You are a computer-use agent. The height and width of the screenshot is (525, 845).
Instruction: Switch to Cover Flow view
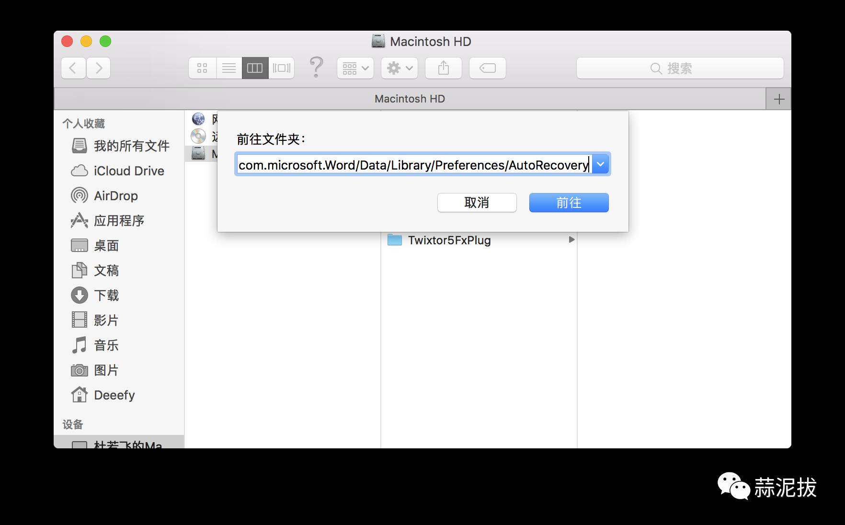[282, 68]
